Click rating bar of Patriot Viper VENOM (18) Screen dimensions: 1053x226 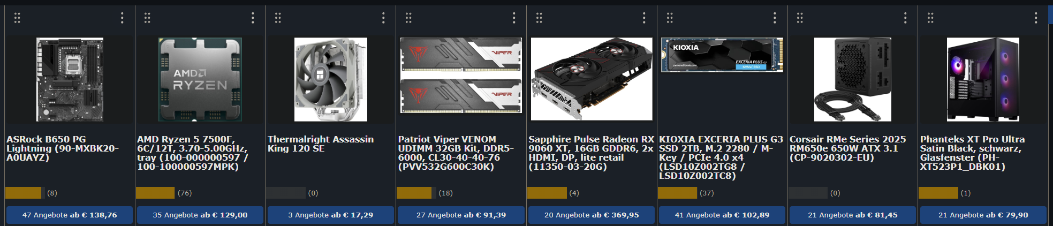pos(414,193)
